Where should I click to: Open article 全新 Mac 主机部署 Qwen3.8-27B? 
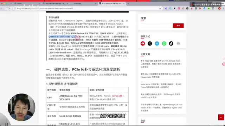161,76
